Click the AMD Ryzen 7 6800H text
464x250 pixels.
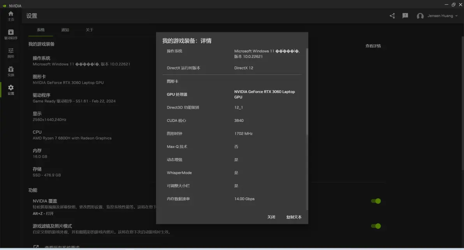(x=72, y=138)
